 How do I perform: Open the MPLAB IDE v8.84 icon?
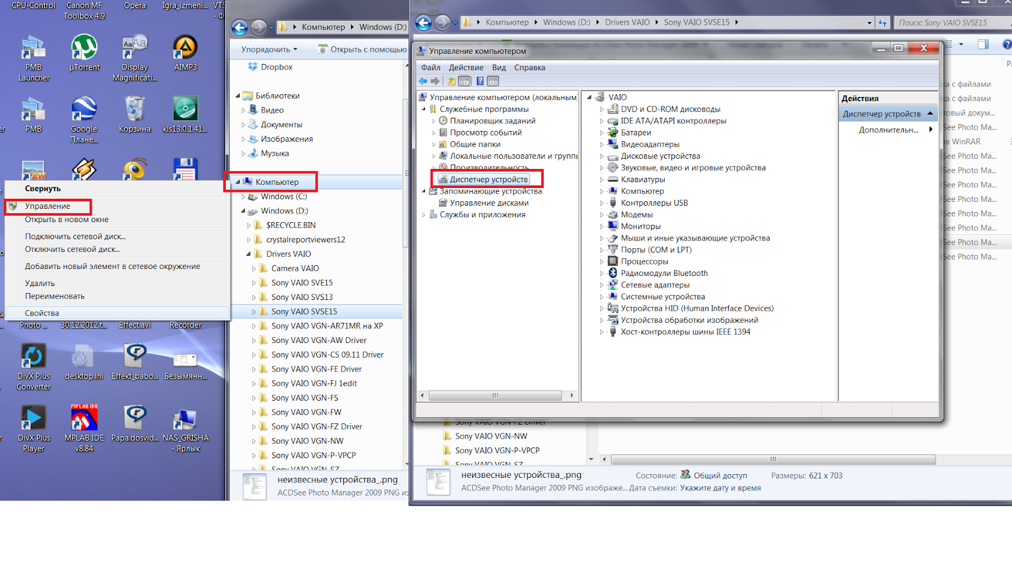[x=84, y=429]
